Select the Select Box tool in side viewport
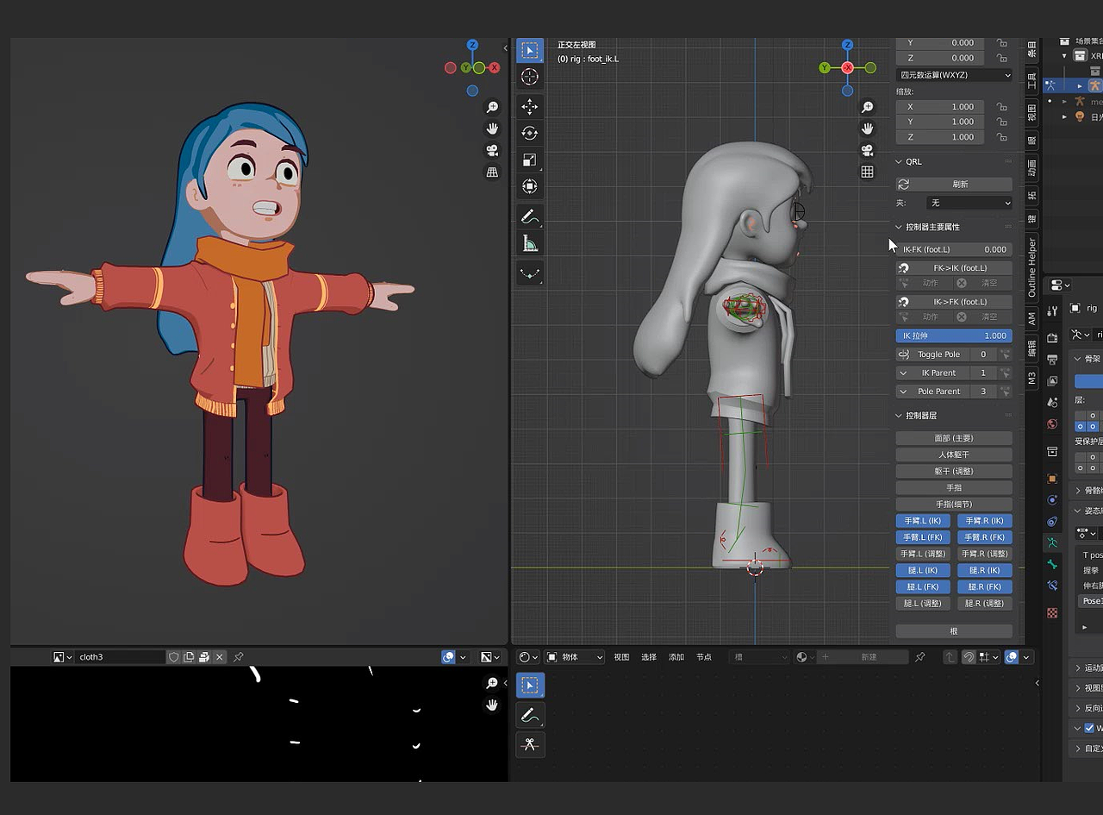 click(530, 50)
